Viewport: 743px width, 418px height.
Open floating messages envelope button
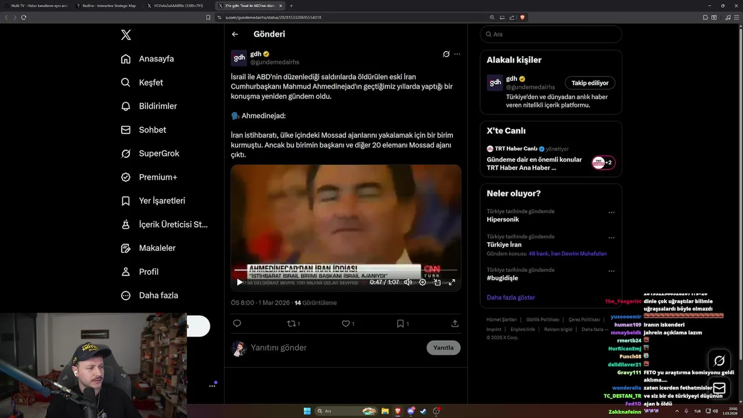pos(719,388)
